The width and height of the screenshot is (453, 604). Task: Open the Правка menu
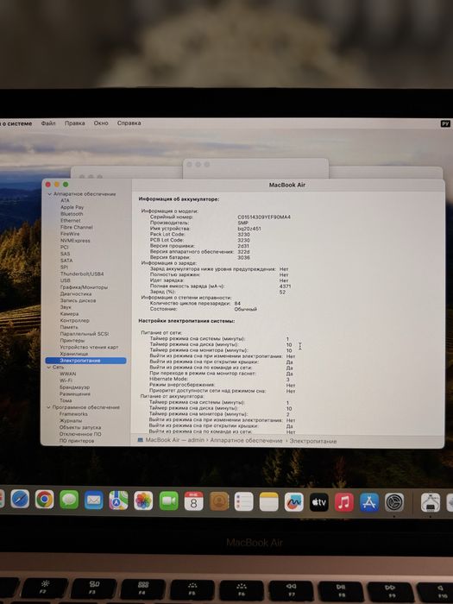[x=75, y=123]
